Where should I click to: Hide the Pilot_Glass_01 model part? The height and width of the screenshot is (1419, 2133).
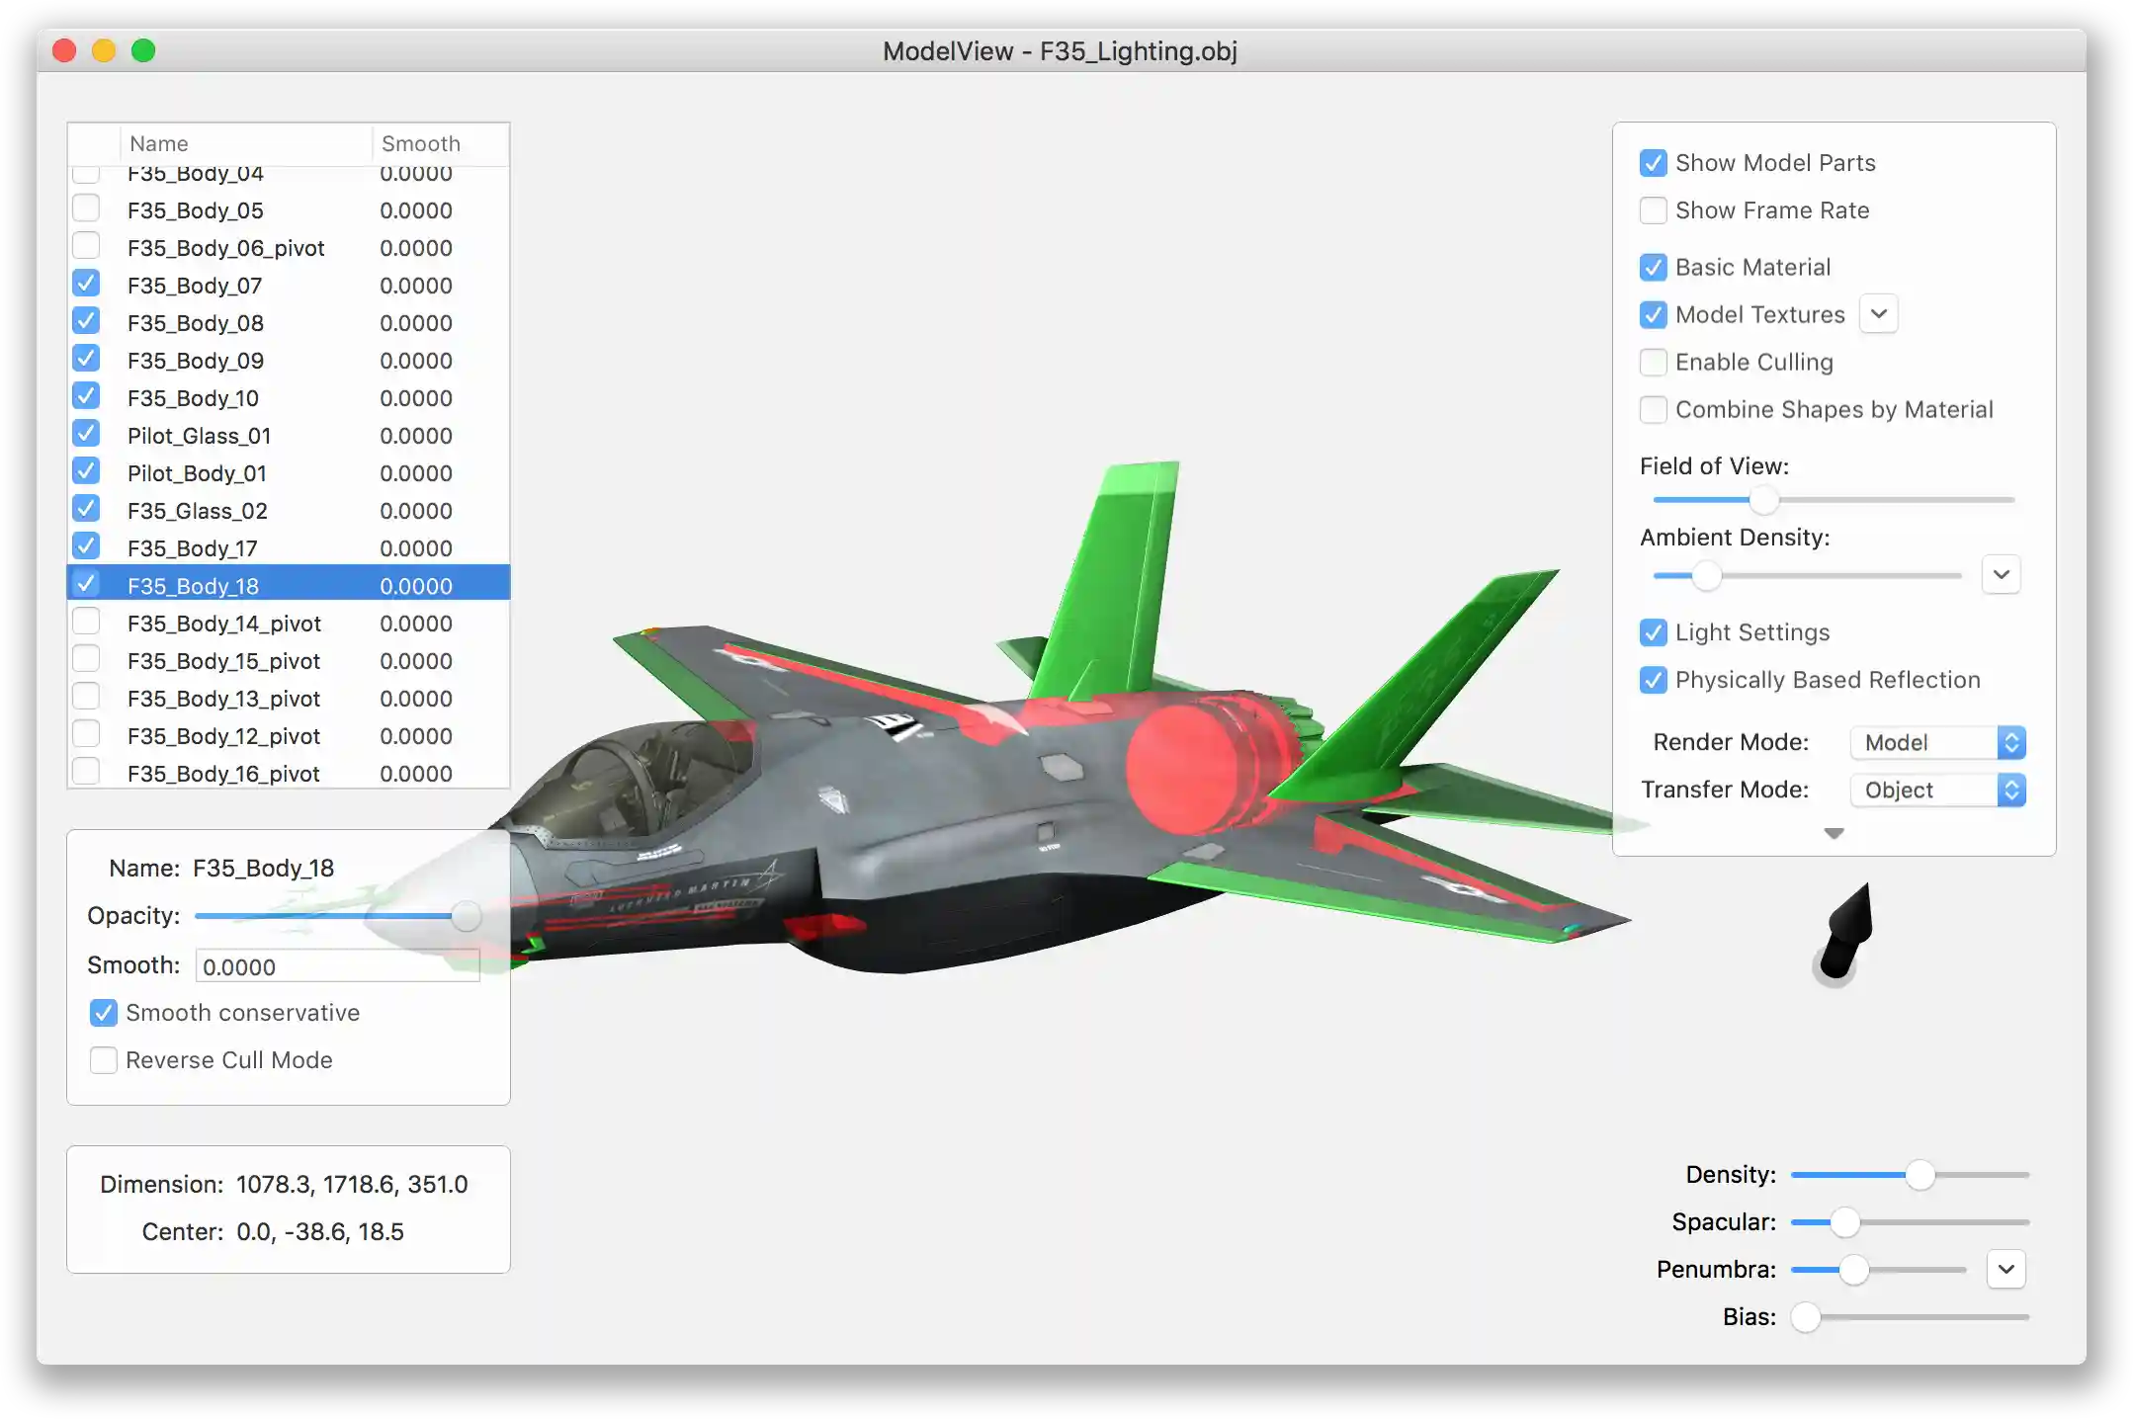click(86, 435)
